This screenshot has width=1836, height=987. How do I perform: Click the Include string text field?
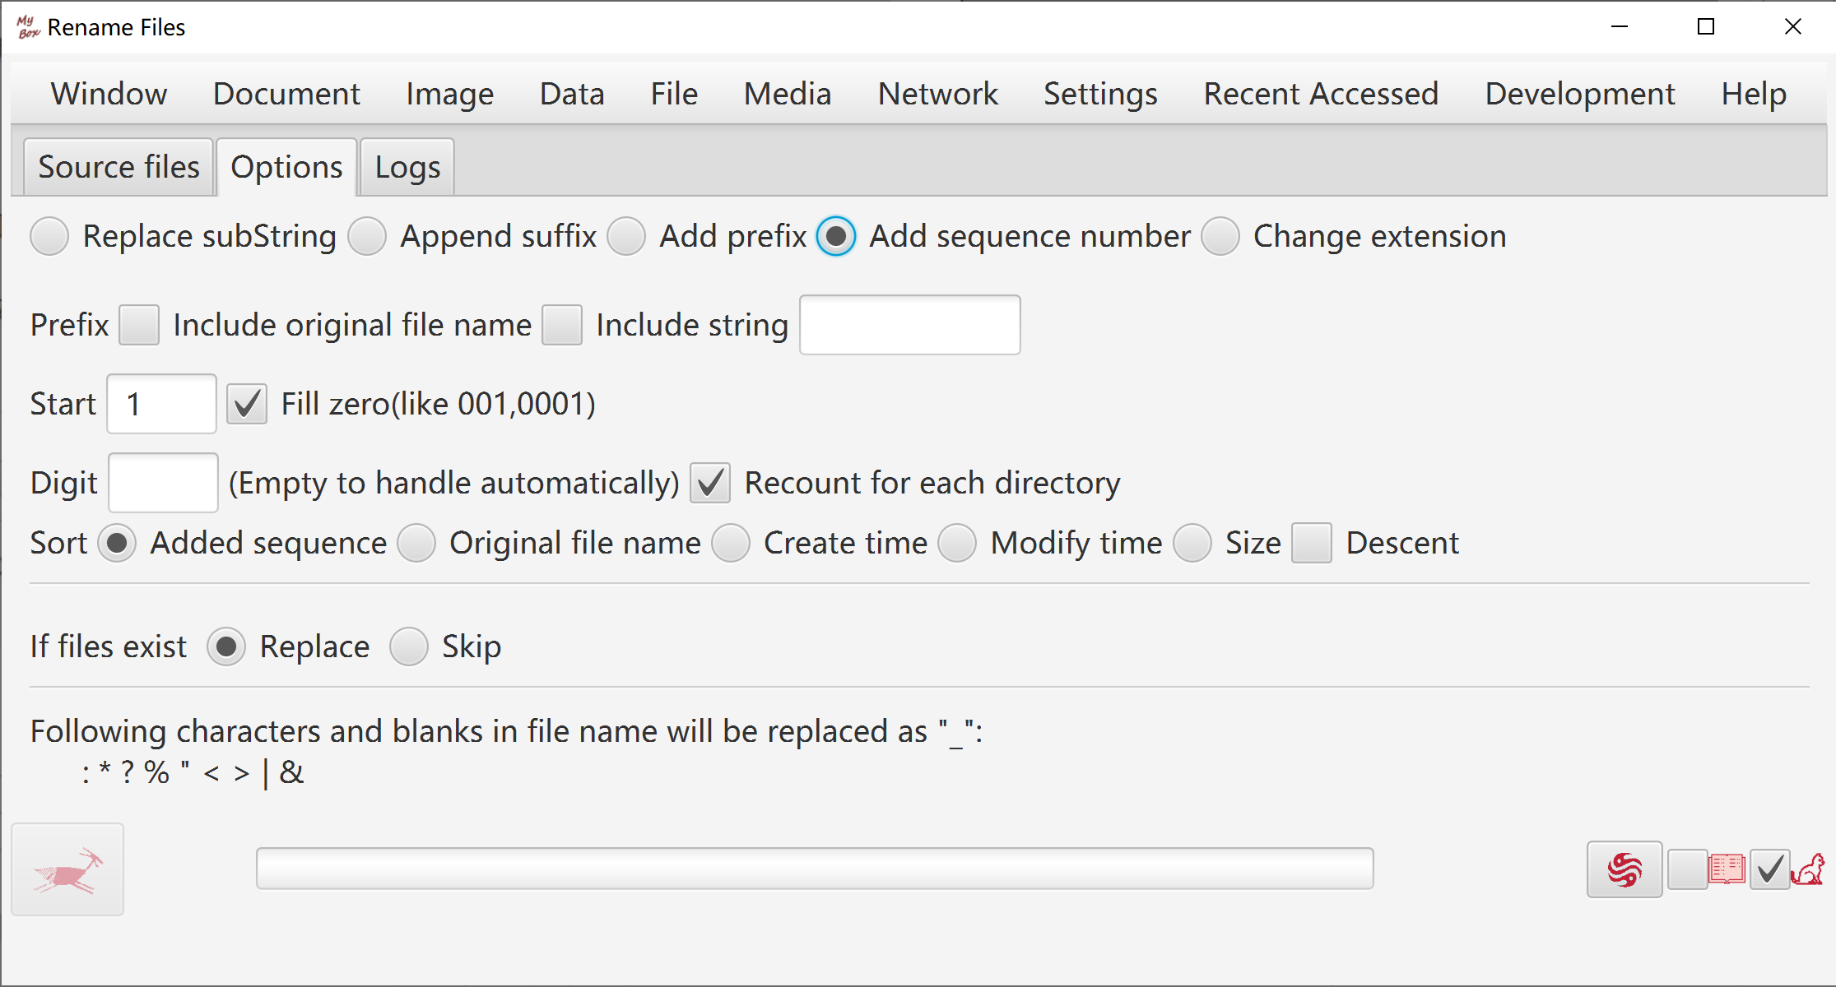coord(910,325)
